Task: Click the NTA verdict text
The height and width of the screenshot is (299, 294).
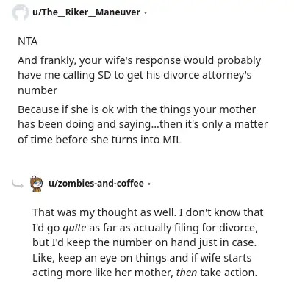Action: (28, 41)
